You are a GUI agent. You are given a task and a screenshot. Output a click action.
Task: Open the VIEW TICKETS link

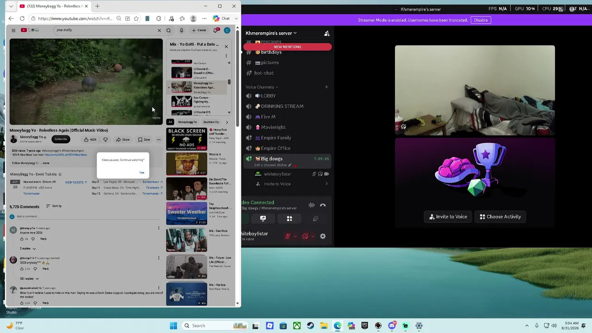point(76,182)
